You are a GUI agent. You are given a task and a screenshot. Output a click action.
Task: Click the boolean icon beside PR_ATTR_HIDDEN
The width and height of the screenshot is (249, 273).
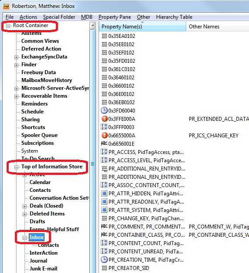coord(104,193)
